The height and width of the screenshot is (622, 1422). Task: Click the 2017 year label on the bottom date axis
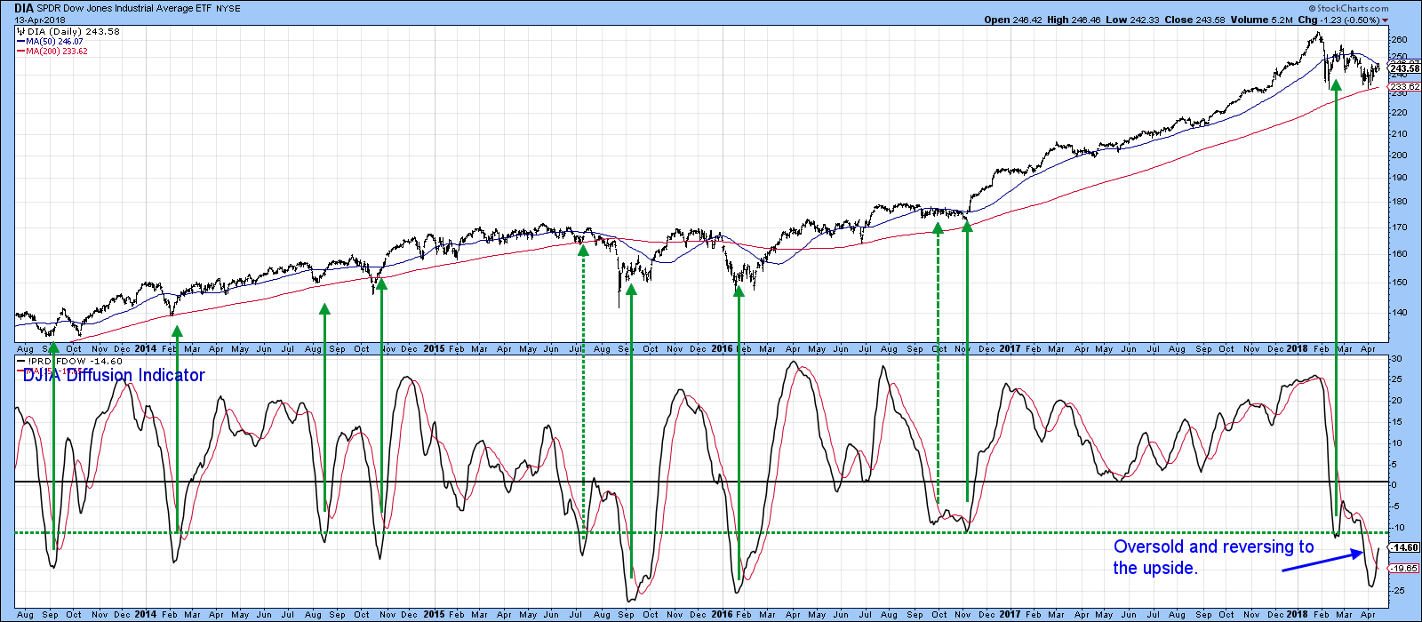1010,614
